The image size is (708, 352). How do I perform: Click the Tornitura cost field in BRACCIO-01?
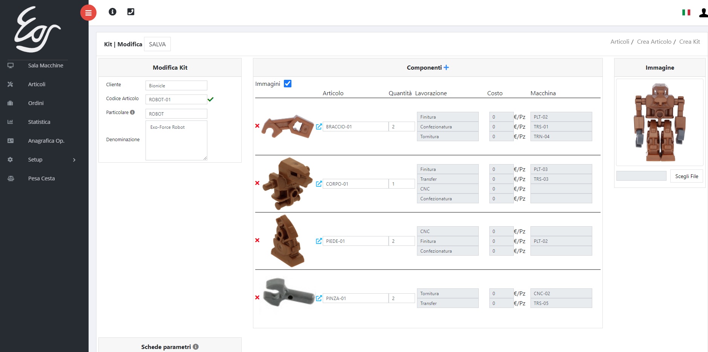coord(501,136)
